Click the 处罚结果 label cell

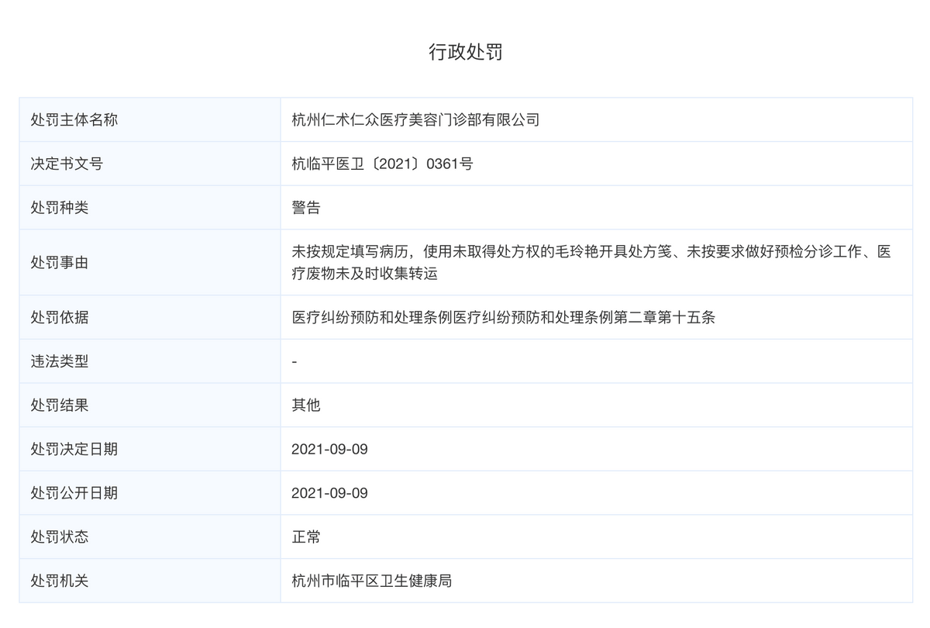click(60, 405)
